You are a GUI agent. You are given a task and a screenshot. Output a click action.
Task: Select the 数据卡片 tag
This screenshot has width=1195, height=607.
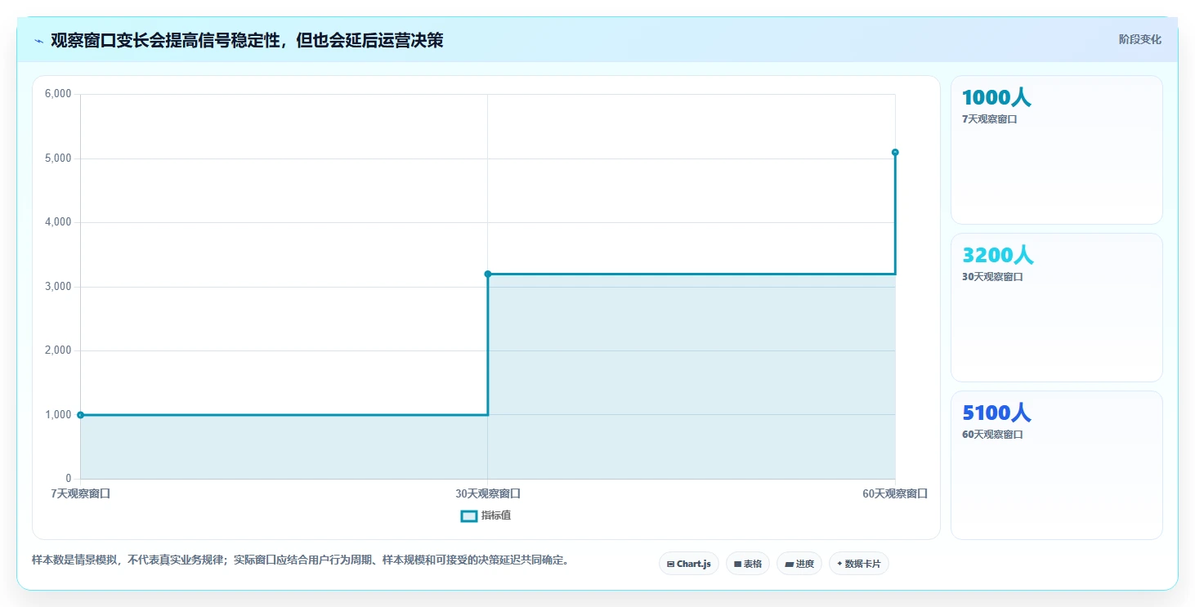(859, 564)
